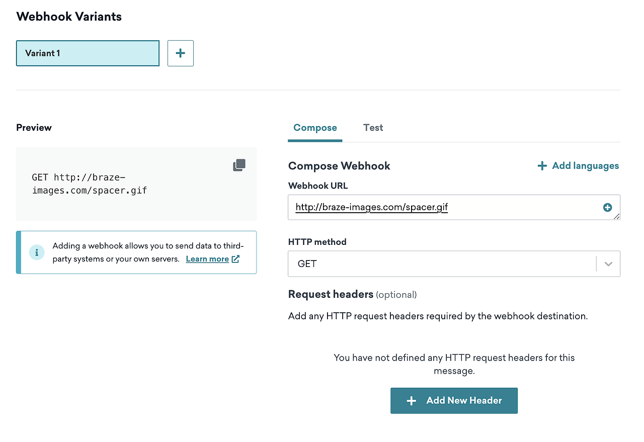Click the Add languages link text

pos(585,166)
